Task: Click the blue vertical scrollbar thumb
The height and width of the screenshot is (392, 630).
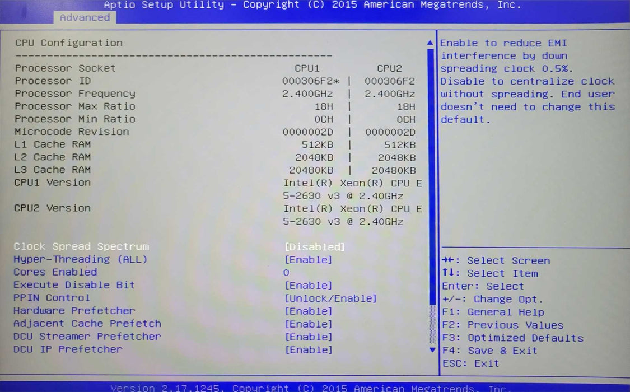Action: click(432, 177)
